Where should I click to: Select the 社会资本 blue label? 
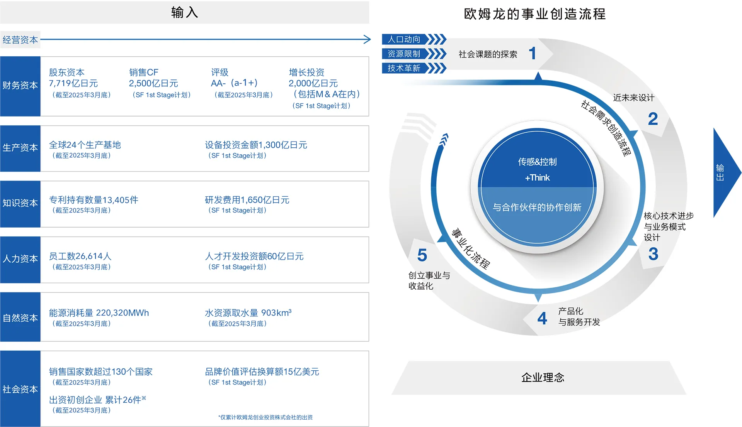coord(20,389)
